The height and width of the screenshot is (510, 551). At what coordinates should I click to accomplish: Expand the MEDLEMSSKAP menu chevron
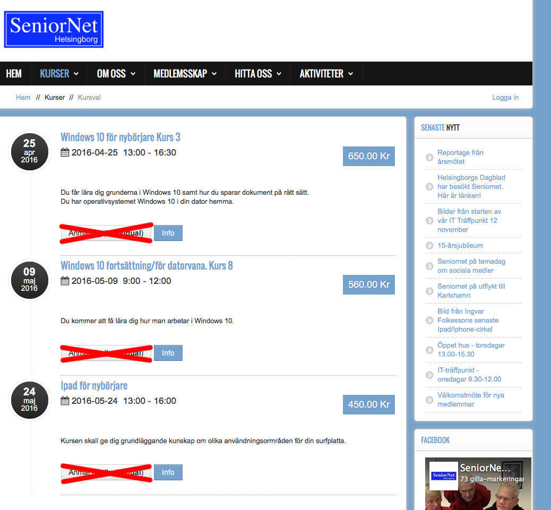[214, 74]
